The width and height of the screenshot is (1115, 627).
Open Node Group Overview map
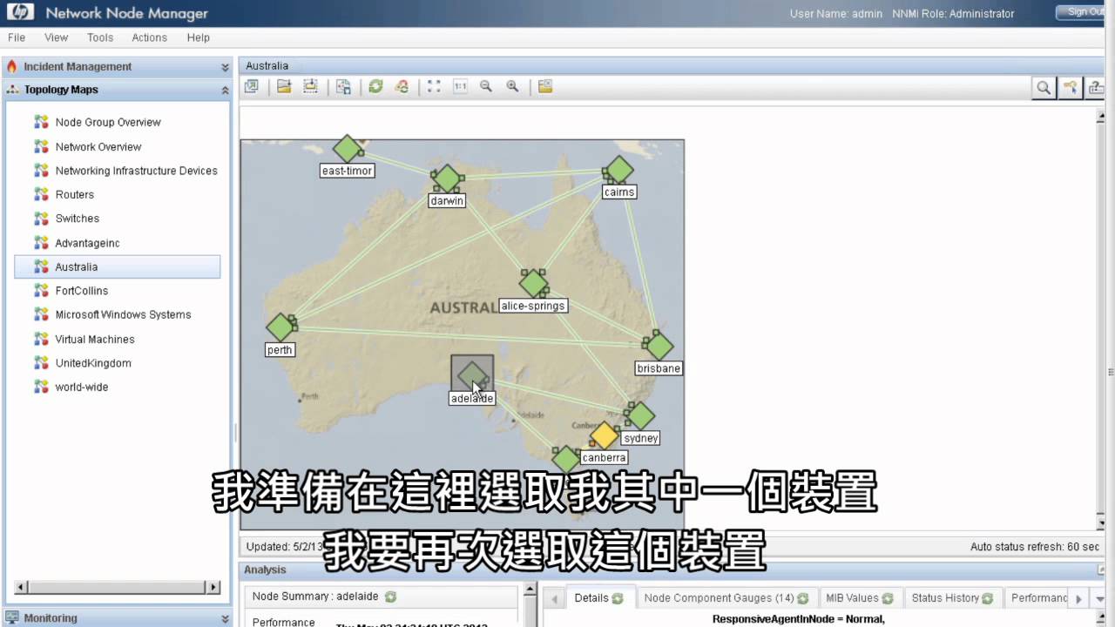click(x=108, y=122)
